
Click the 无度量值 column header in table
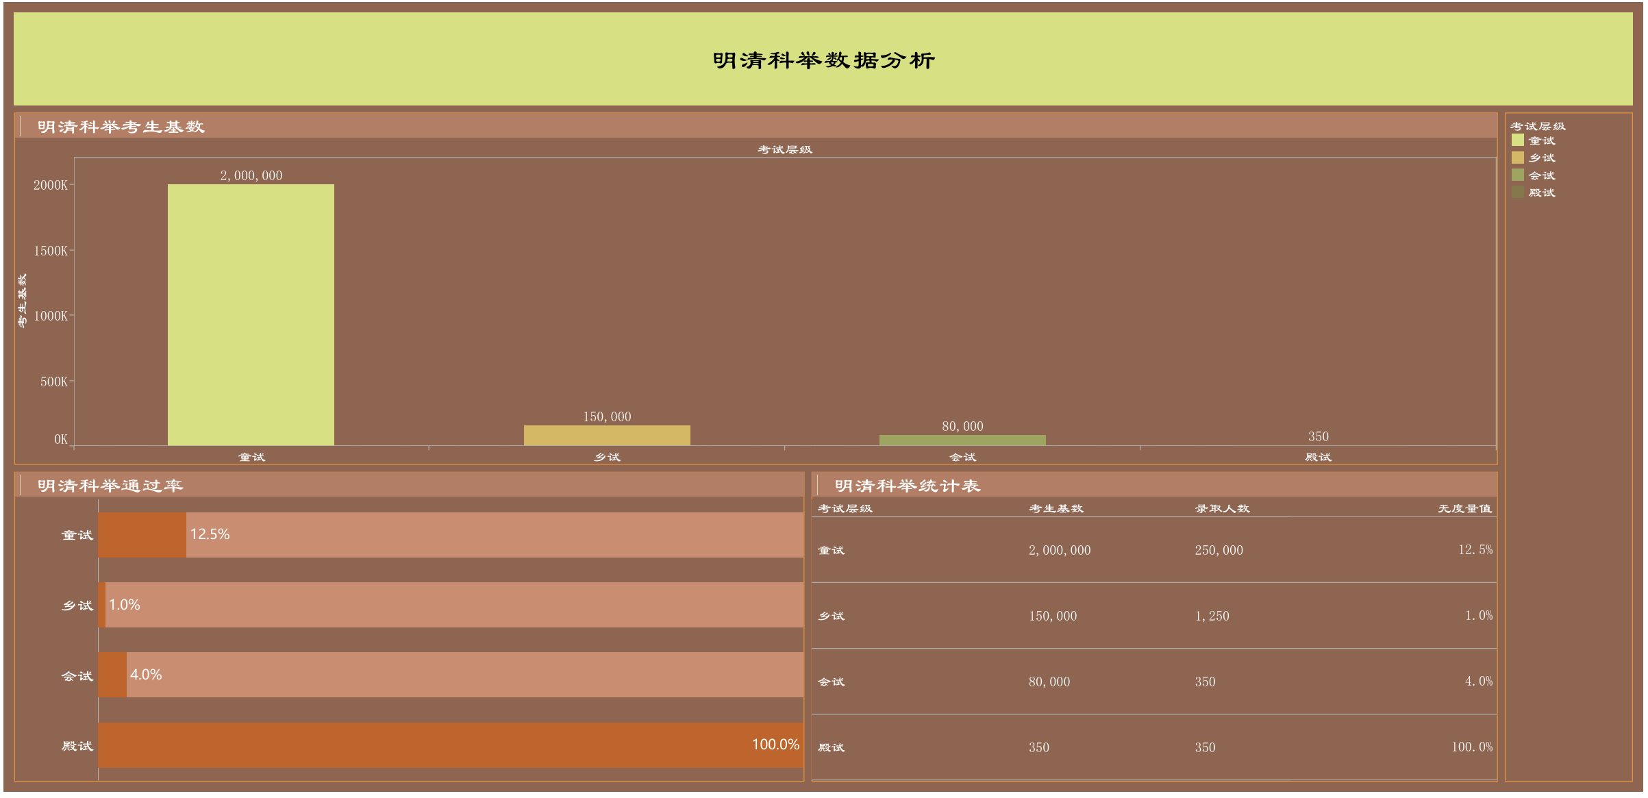click(x=1464, y=508)
